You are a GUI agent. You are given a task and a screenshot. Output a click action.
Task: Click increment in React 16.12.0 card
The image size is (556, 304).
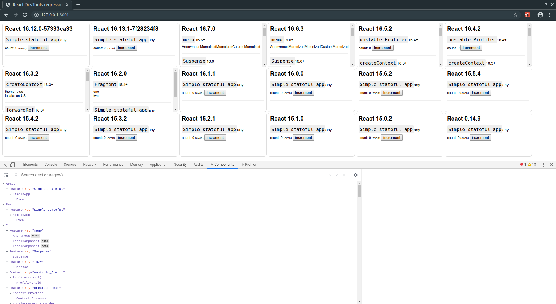[38, 48]
